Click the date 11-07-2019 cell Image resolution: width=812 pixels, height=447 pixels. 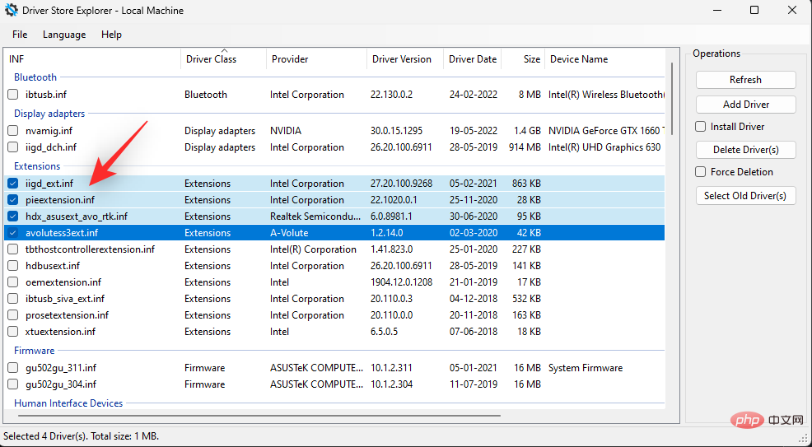click(x=474, y=384)
